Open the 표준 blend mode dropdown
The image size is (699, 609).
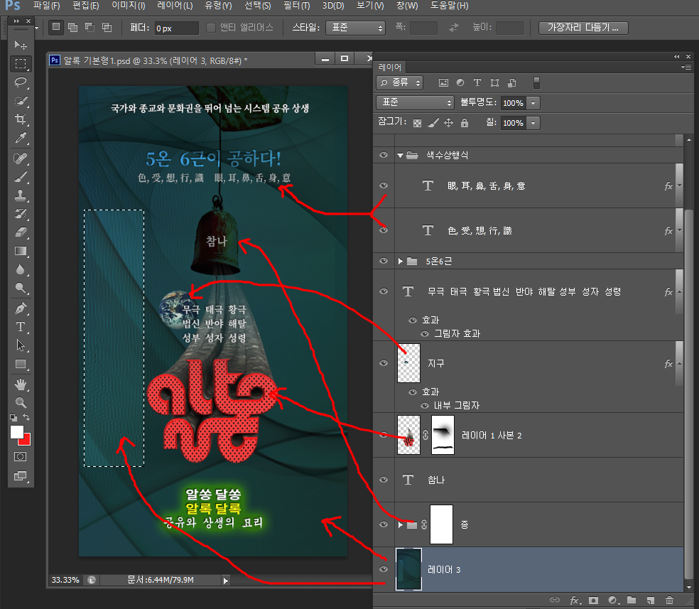[x=415, y=103]
